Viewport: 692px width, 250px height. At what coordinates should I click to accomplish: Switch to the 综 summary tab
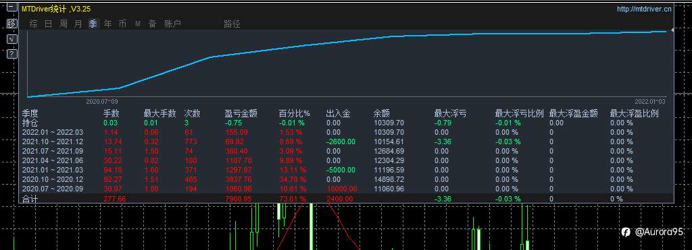click(34, 24)
